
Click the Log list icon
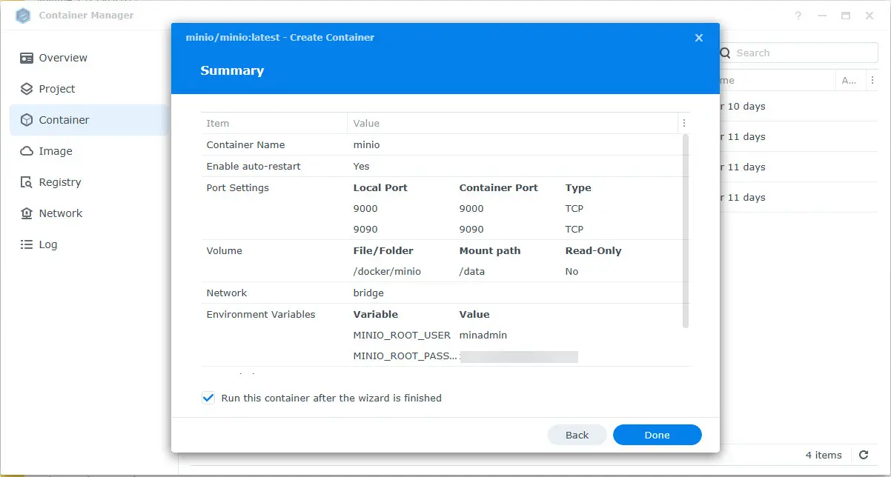27,244
